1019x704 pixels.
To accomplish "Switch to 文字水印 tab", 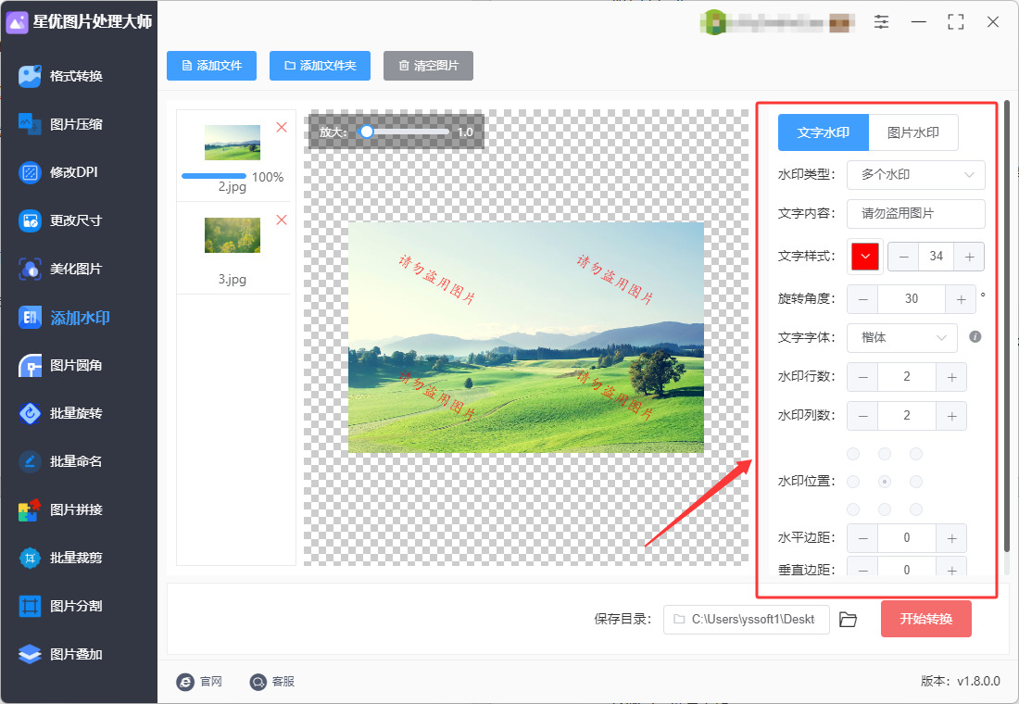I will (x=824, y=132).
